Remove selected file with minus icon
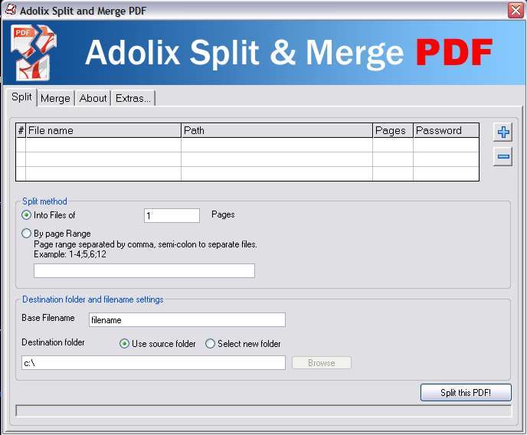 point(502,156)
